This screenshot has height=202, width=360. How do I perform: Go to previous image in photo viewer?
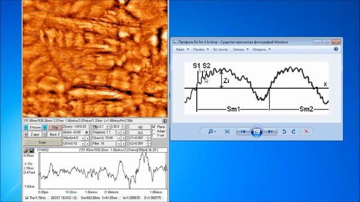pyautogui.click(x=243, y=131)
